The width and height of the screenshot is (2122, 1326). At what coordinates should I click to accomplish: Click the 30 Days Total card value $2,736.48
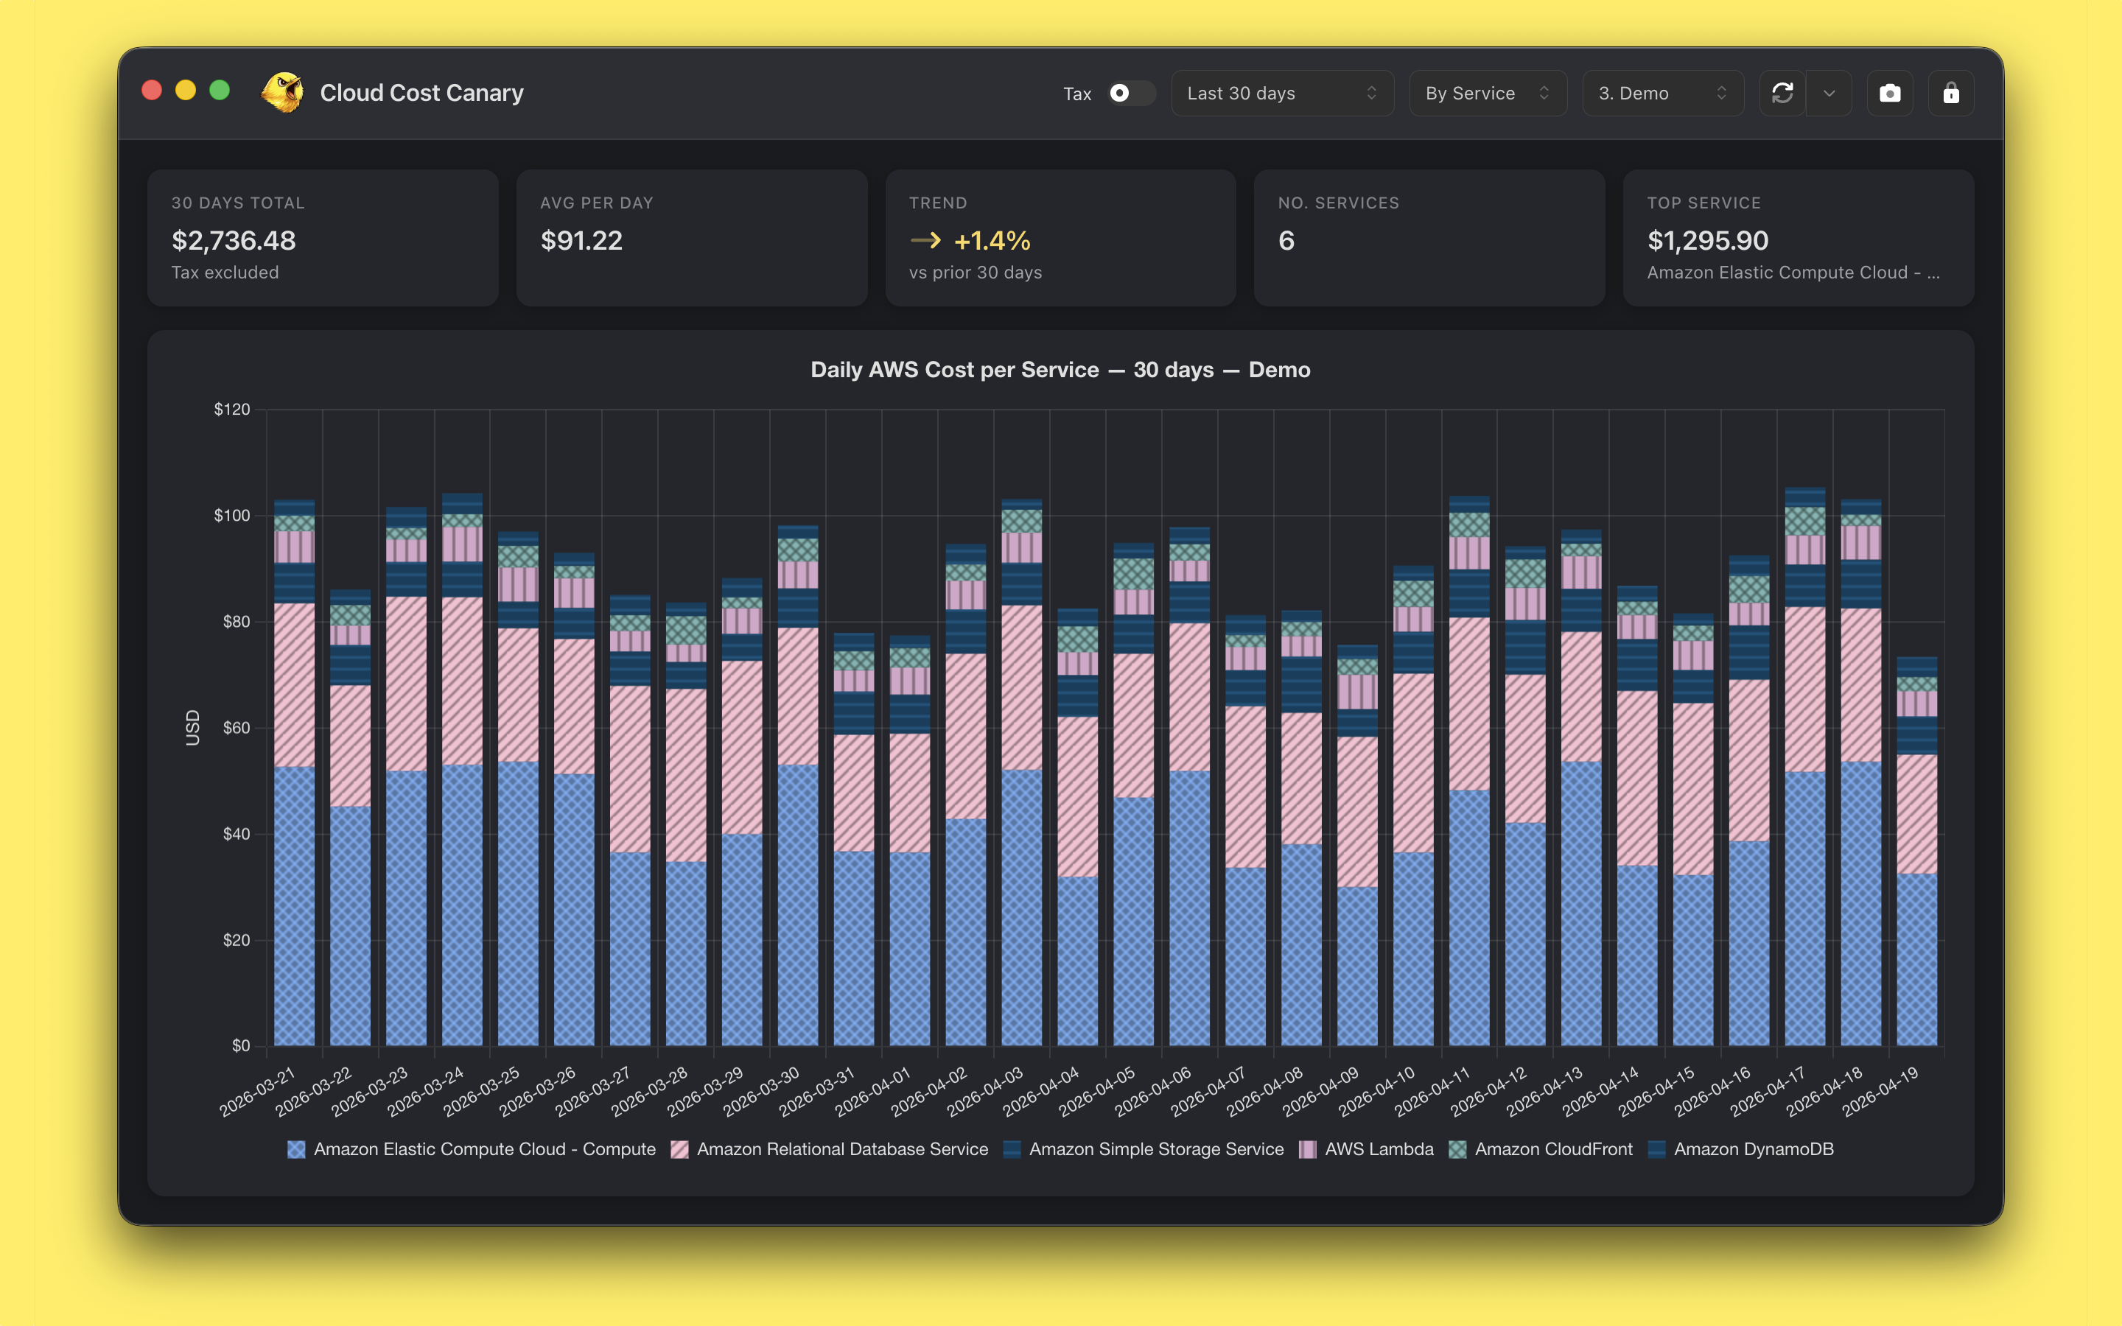[234, 240]
